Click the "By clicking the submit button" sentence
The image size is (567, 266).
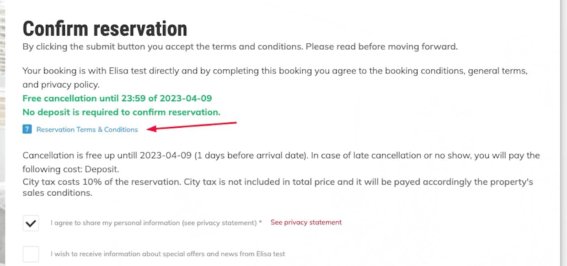(240, 47)
